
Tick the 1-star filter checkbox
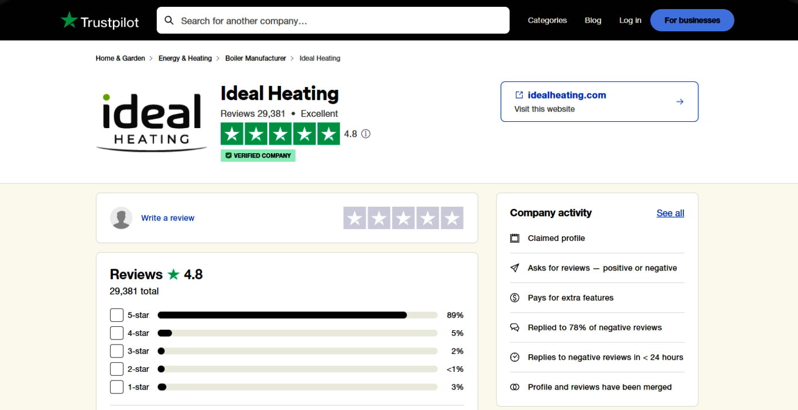116,387
